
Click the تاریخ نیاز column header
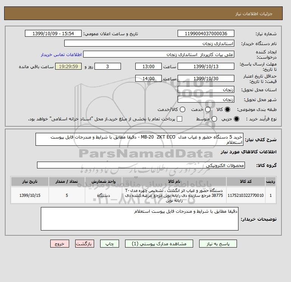coord(30,181)
